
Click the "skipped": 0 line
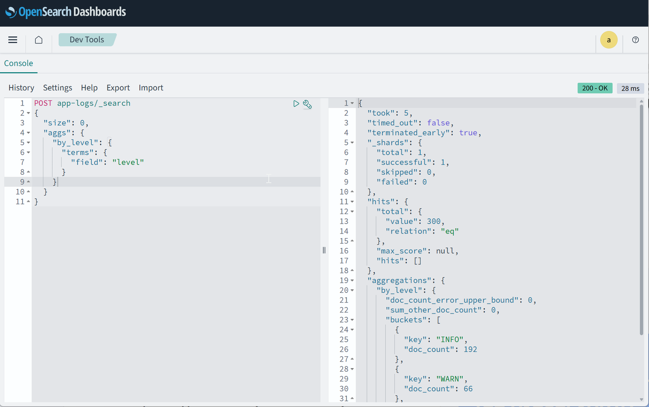406,172
